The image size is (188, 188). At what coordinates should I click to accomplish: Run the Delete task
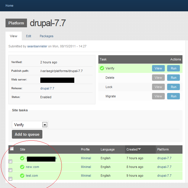173,78
